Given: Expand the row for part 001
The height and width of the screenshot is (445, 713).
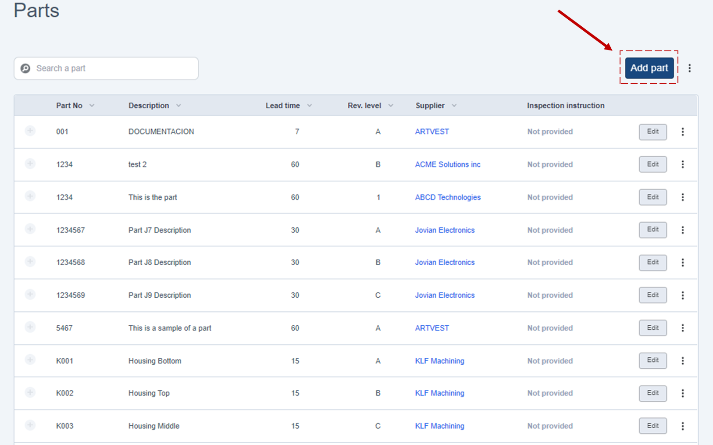Looking at the screenshot, I should tap(30, 131).
